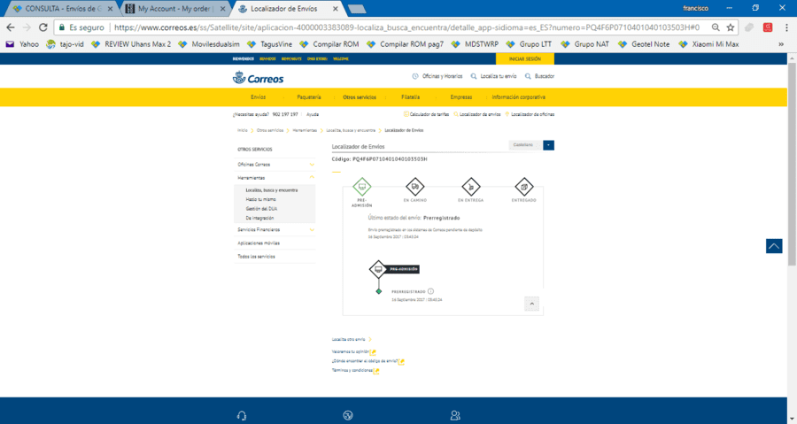Click the external-link icon by Términos y condiciones
Screen dimensions: 797x424
coord(376,371)
